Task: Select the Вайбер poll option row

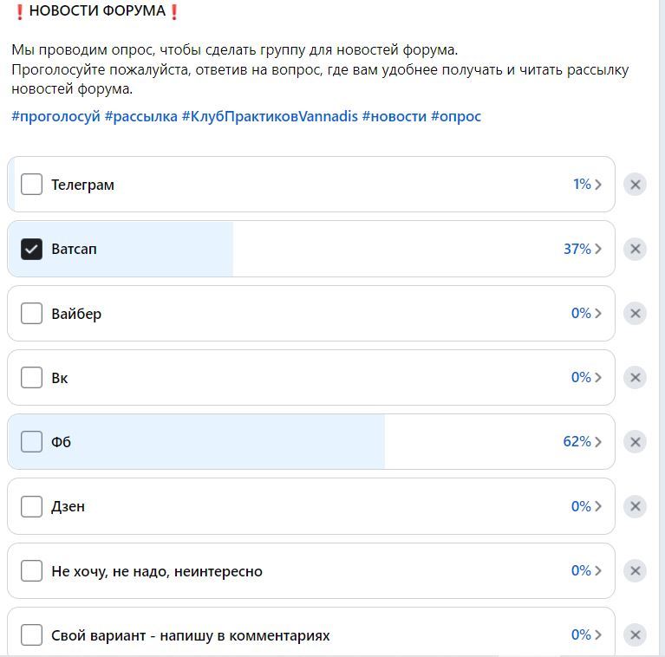Action: (311, 313)
